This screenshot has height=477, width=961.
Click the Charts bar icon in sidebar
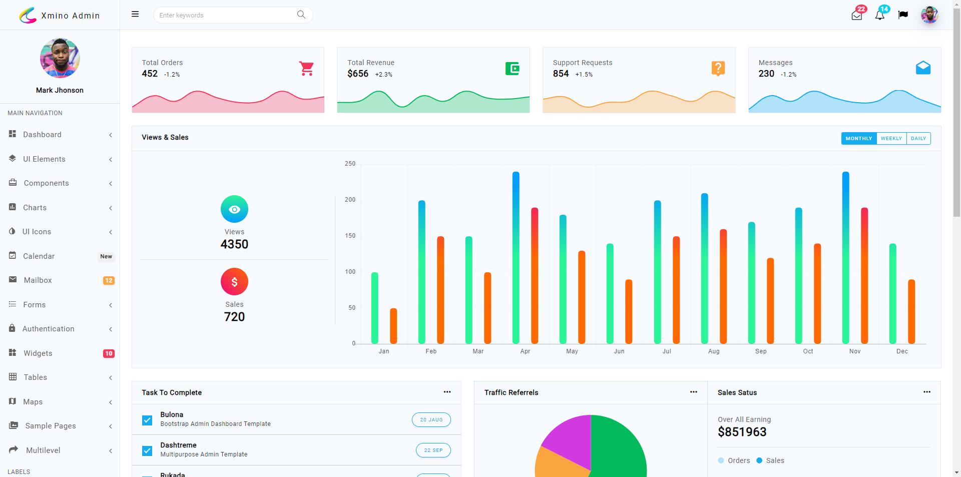[x=13, y=207]
